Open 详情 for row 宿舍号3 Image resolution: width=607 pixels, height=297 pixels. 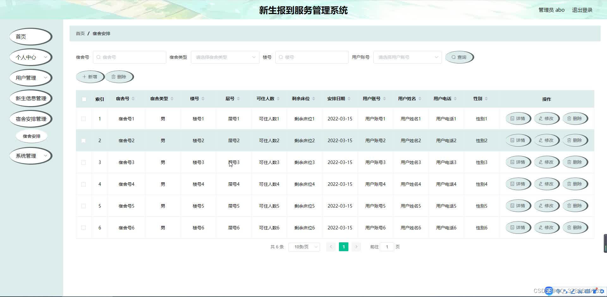518,162
